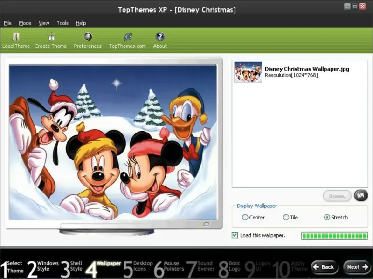
Task: Open Create Theme from the toolbar
Action: (x=51, y=40)
